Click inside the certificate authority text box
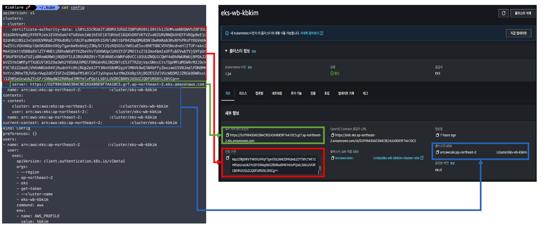The height and width of the screenshot is (228, 542). (274, 164)
